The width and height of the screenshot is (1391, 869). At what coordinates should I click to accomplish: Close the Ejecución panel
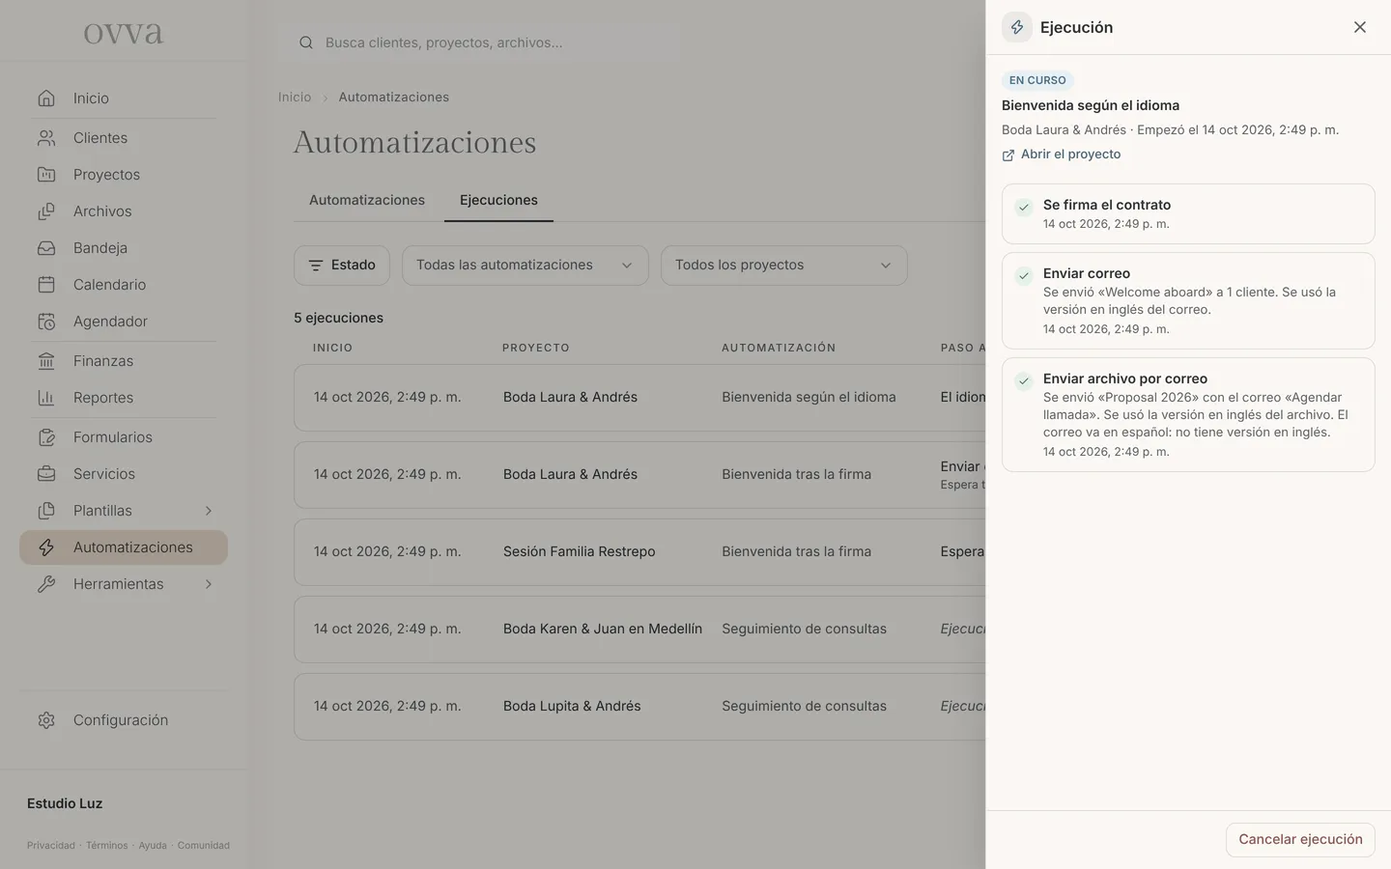click(1360, 27)
